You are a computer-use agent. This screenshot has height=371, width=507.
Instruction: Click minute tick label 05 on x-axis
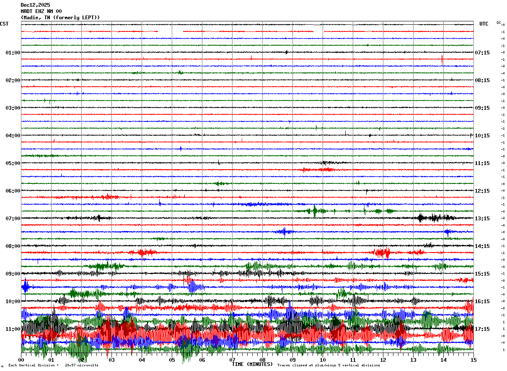[172, 360]
